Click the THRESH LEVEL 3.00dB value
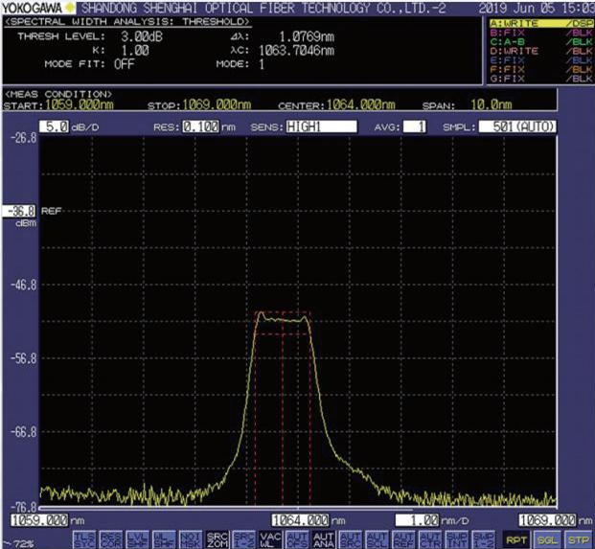Screen dimensions: 595x549 (x=142, y=36)
